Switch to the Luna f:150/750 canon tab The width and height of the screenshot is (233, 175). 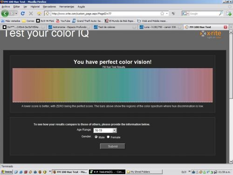(160, 27)
